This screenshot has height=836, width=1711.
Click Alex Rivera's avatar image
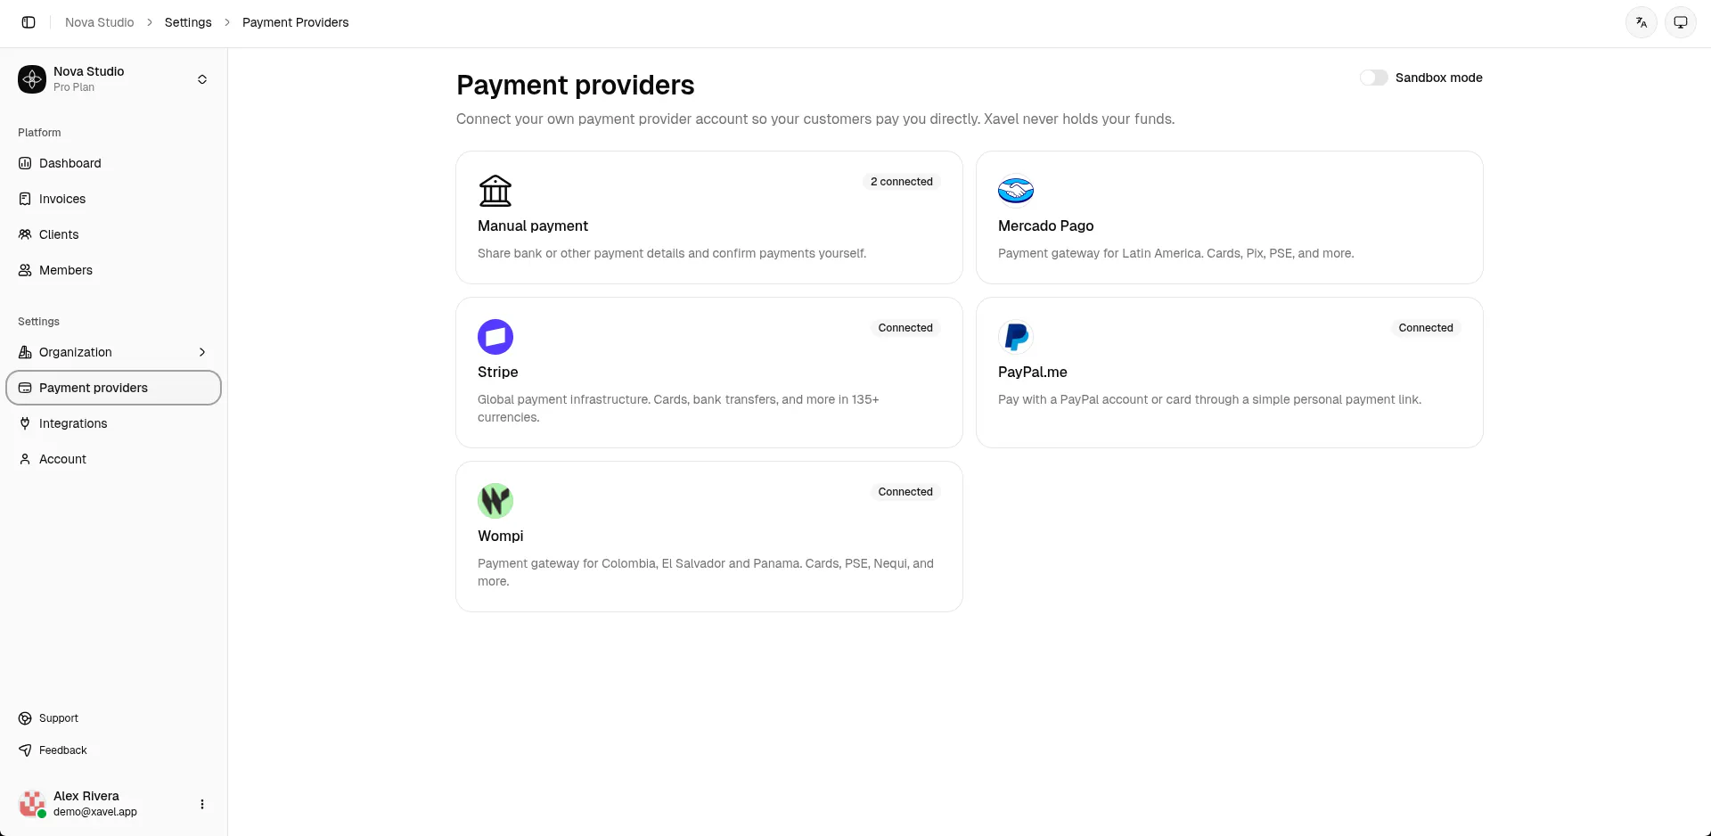coord(32,804)
